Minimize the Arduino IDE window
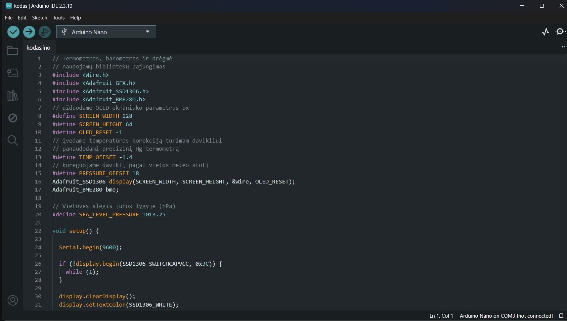The width and height of the screenshot is (567, 321). [522, 6]
